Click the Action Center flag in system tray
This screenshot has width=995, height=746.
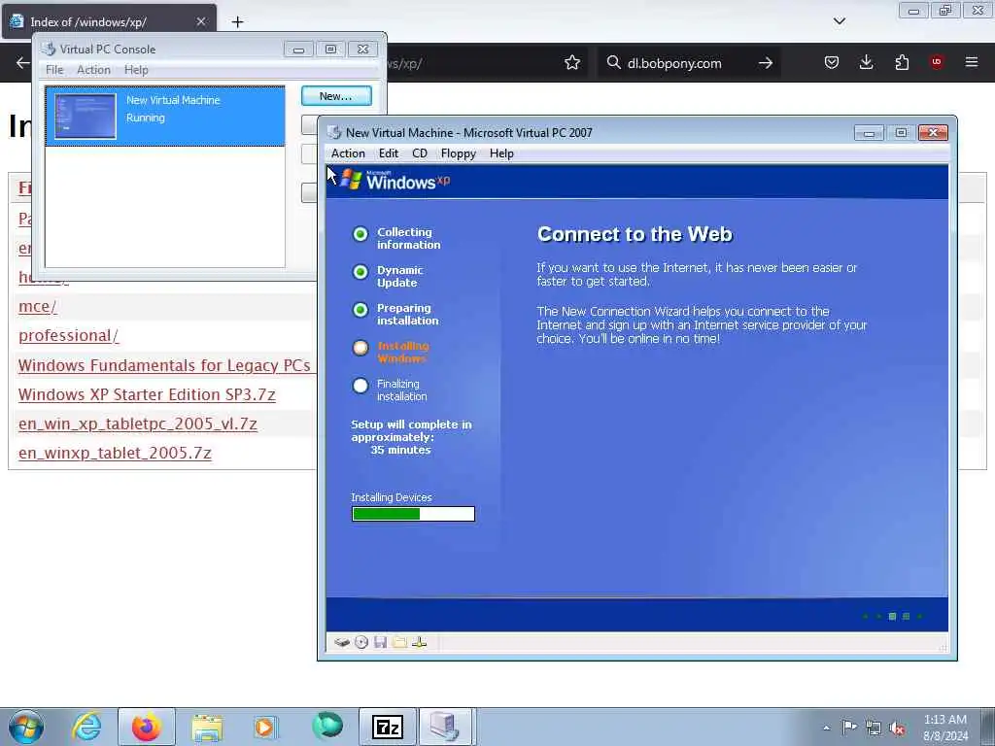coord(849,727)
